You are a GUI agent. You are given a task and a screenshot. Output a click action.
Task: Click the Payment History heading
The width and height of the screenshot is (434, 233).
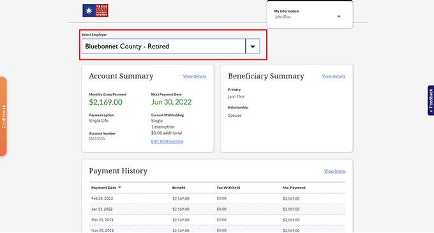coord(118,171)
